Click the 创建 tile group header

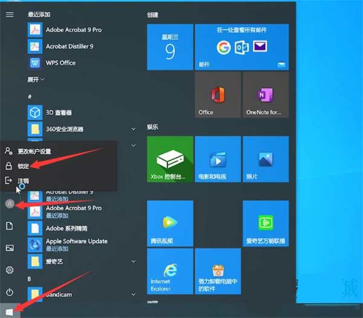click(152, 15)
